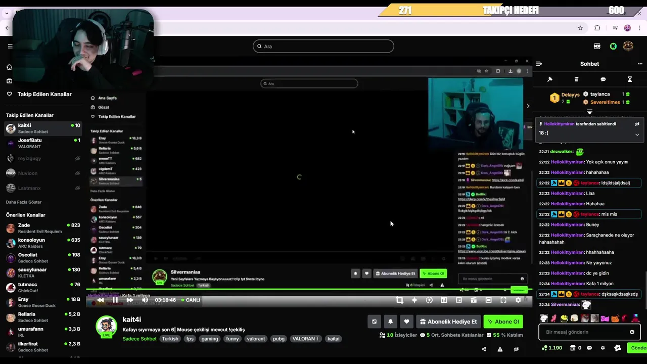Image resolution: width=647 pixels, height=364 pixels.
Task: Click the circular replay icon in player
Action: [429, 300]
